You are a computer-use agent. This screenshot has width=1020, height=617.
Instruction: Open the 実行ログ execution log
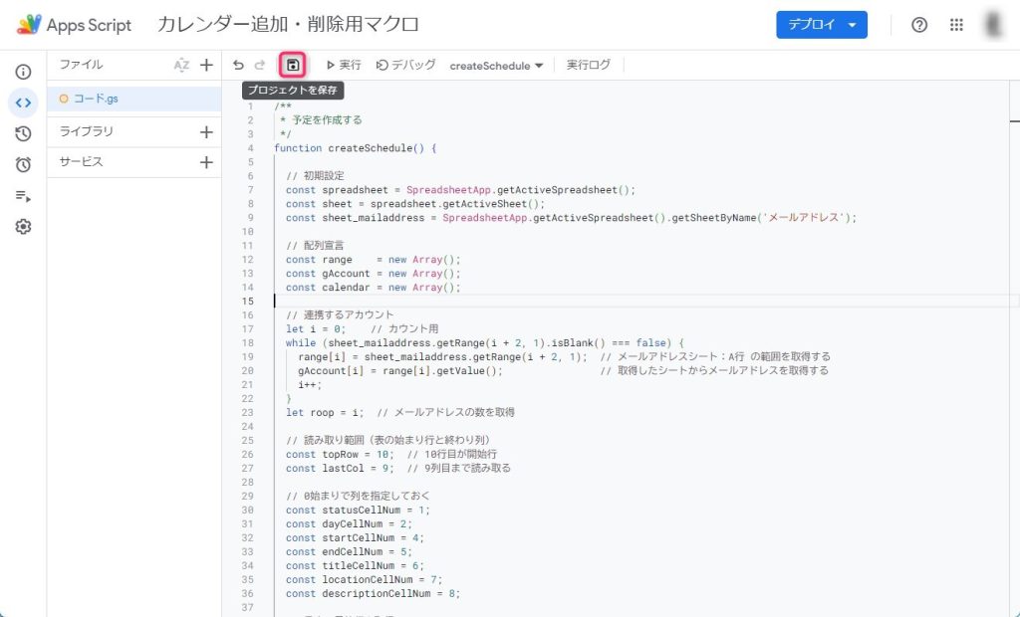pos(588,66)
